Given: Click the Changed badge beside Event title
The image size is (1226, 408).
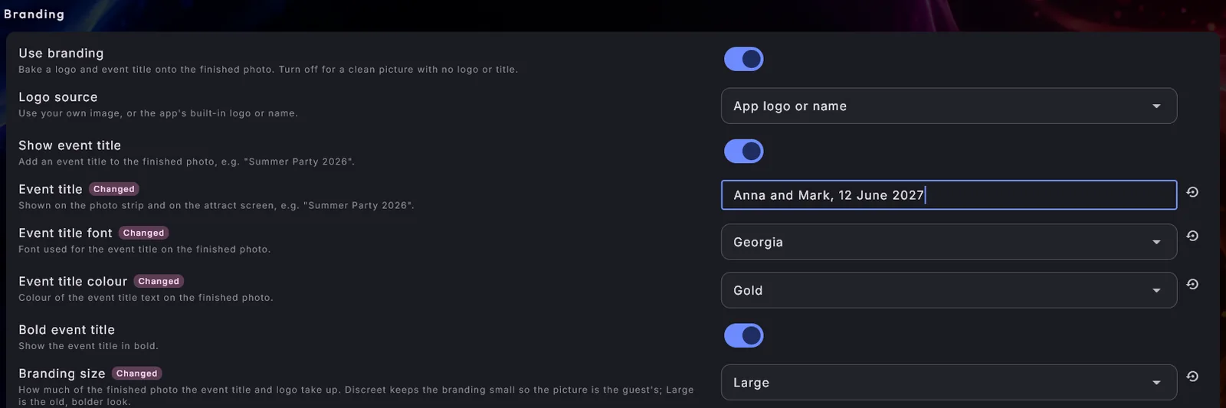Looking at the screenshot, I should pos(114,189).
